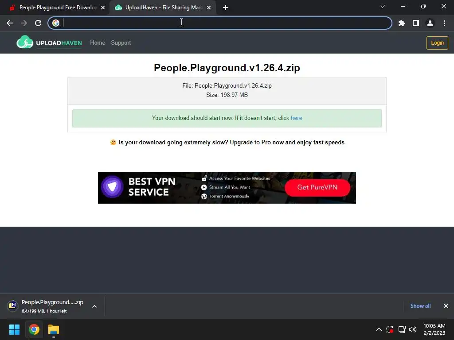Viewport: 454px width, 340px height.
Task: Click the Best VPN Service ad text
Action: tap(152, 187)
